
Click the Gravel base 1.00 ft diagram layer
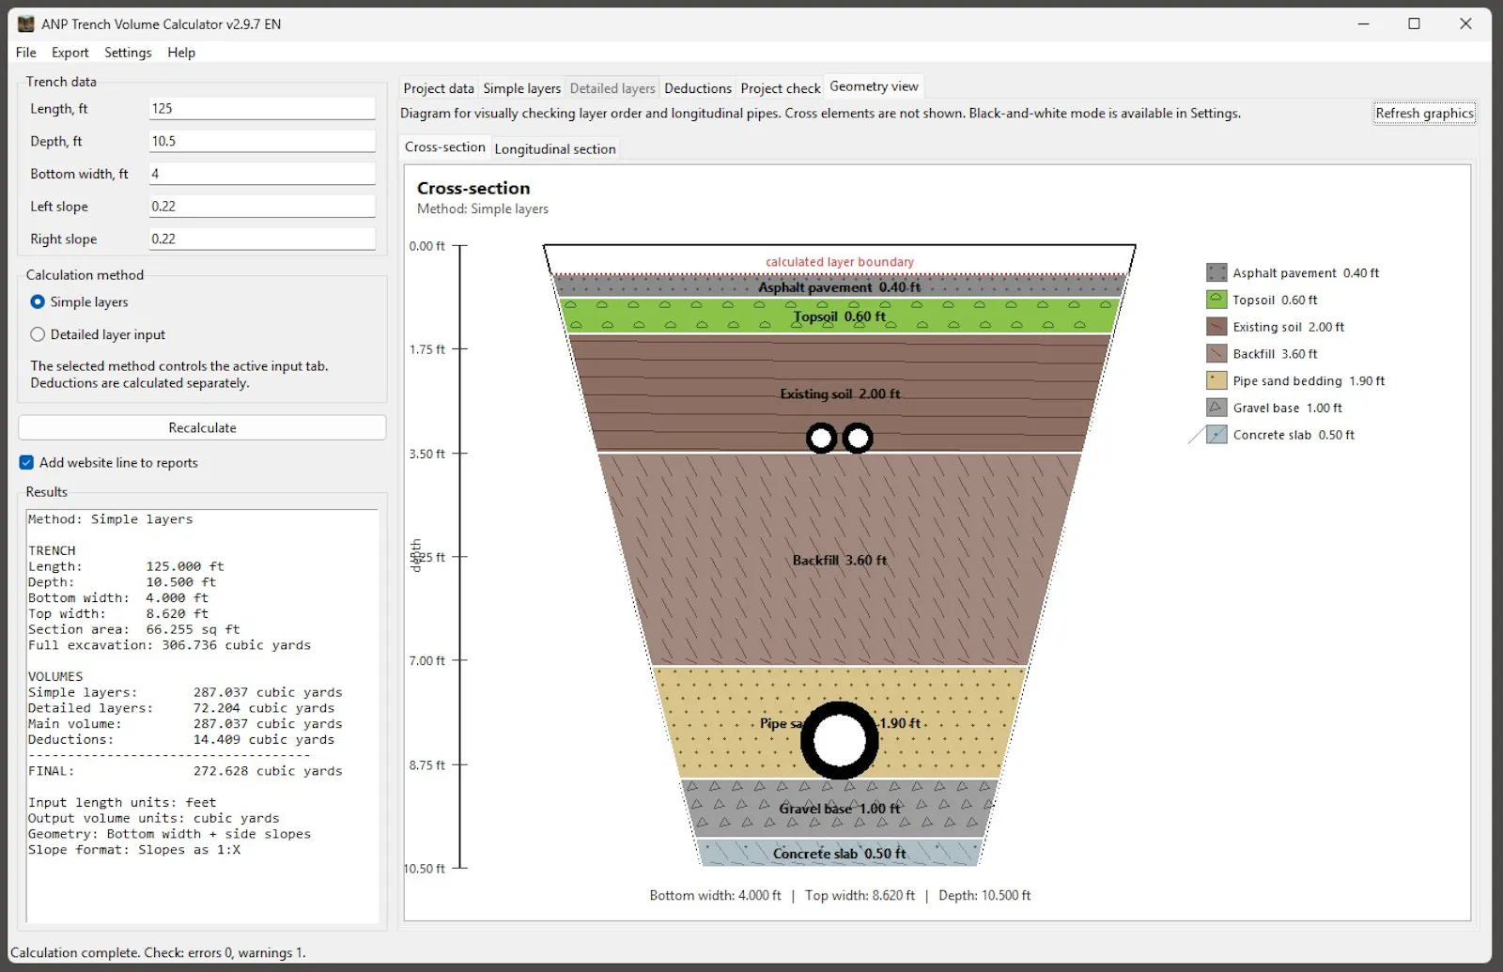[840, 809]
